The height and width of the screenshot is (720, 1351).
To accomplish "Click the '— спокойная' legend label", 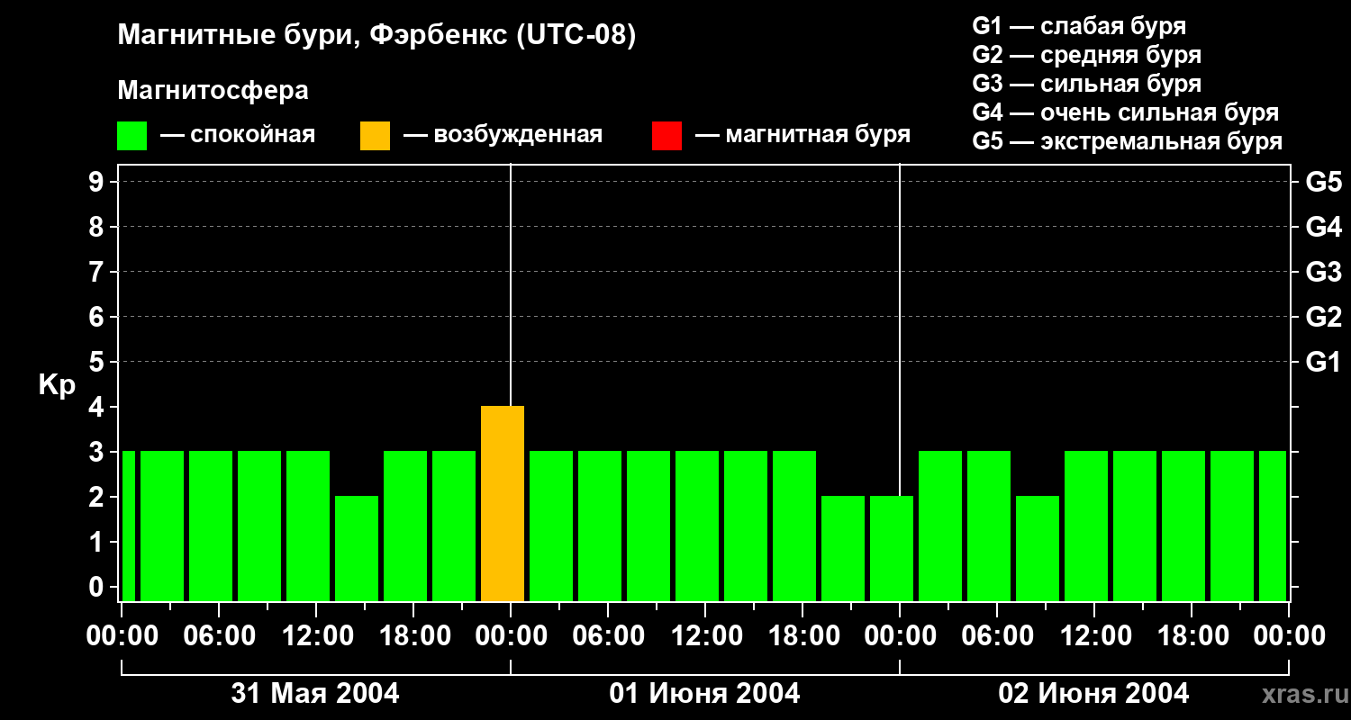I will point(238,136).
